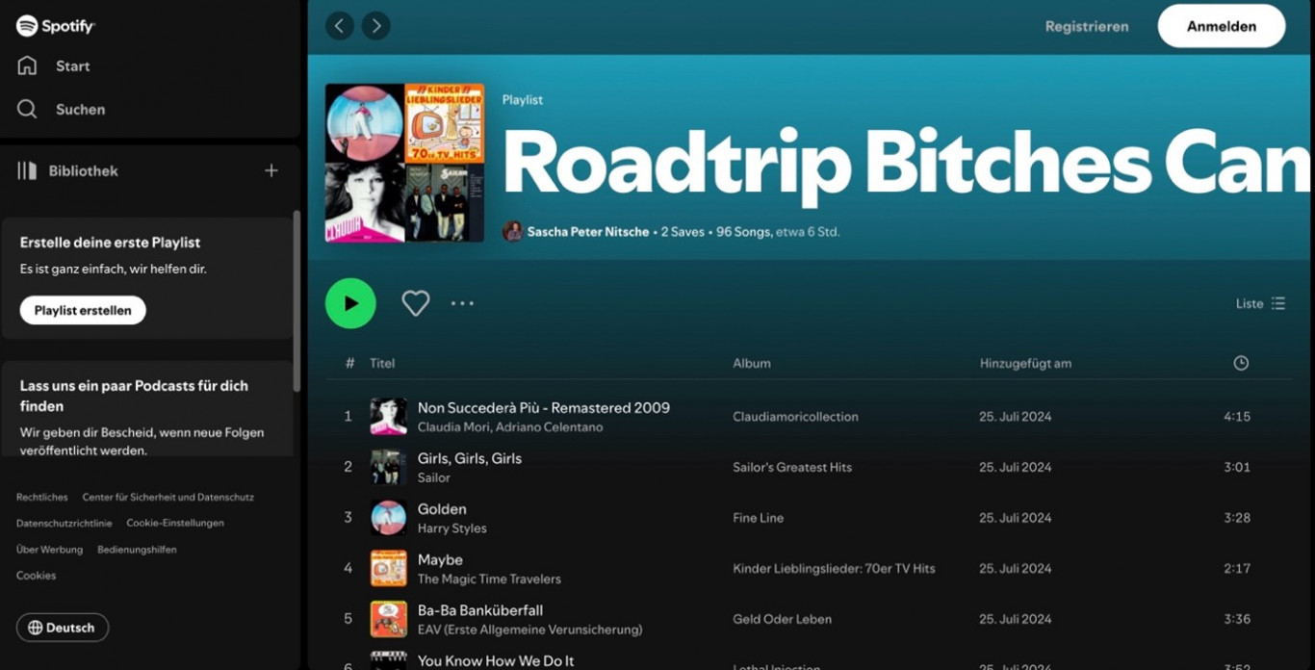The width and height of the screenshot is (1315, 670).
Task: Click the Bibliothek library icon
Action: [x=25, y=170]
